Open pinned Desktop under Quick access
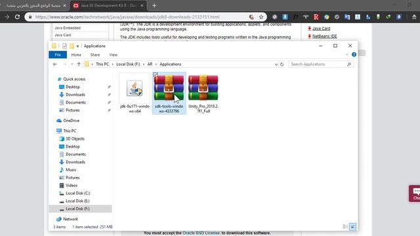Screen dimensions: 420x236 click(73, 87)
